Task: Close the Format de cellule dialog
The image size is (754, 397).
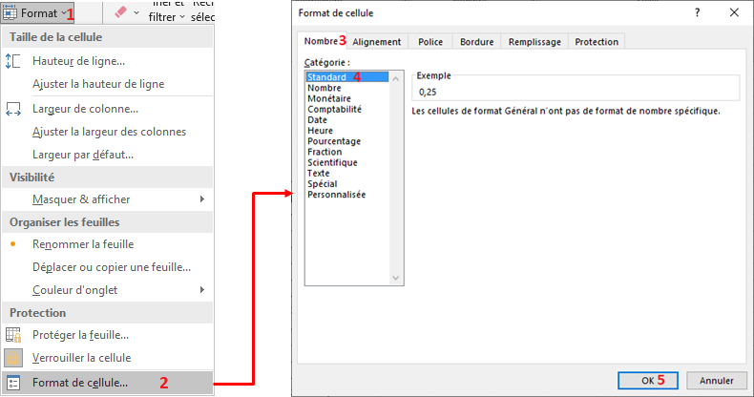Action: coord(734,13)
